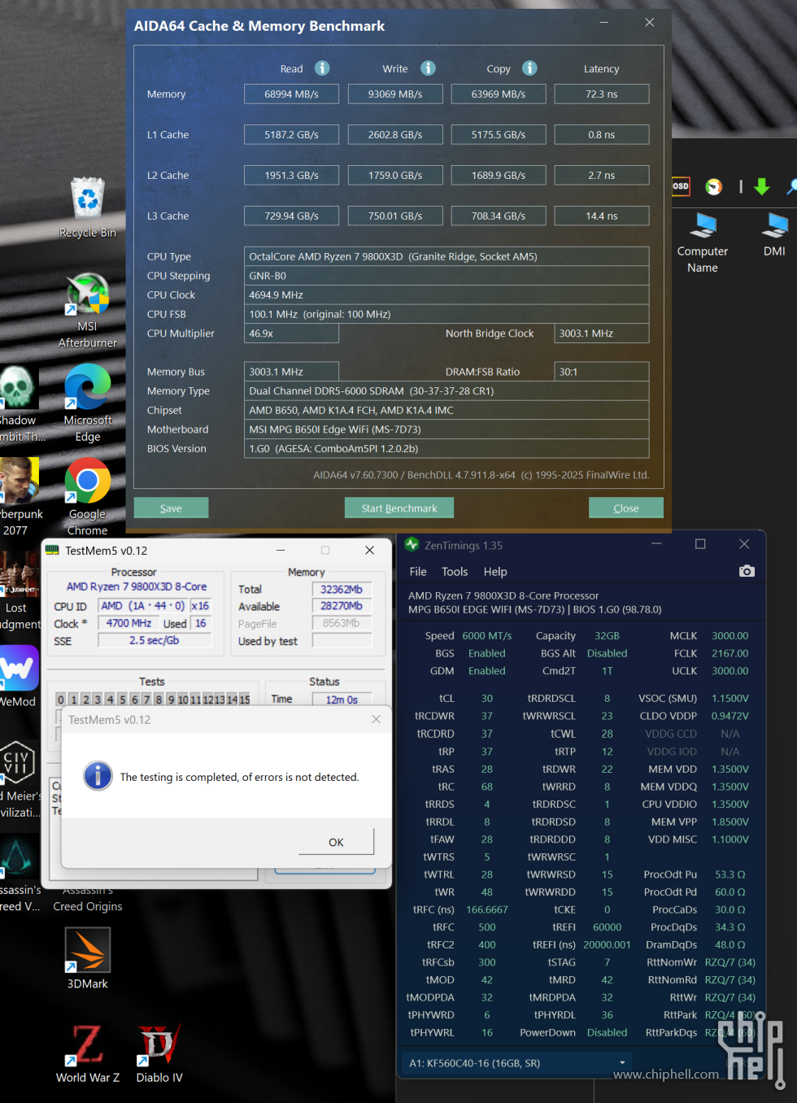Click the info icon next to Write
This screenshot has width=797, height=1103.
(x=428, y=68)
